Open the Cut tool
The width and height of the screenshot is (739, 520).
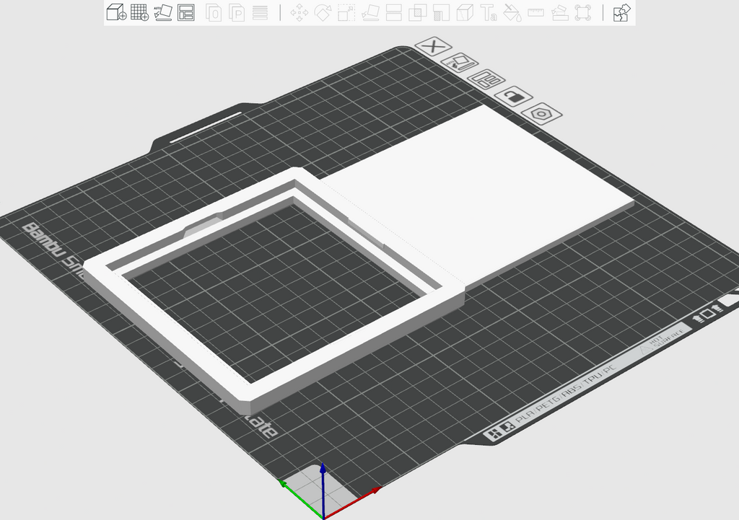click(x=393, y=13)
